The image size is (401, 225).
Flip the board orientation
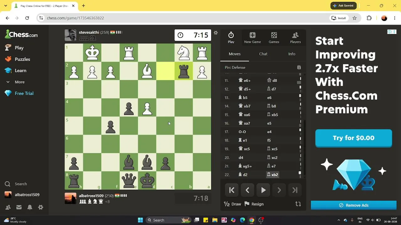pos(298,204)
